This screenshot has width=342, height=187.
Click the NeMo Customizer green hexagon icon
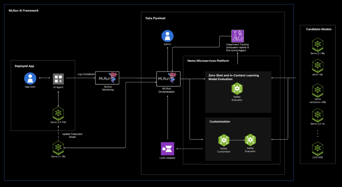[224, 140]
